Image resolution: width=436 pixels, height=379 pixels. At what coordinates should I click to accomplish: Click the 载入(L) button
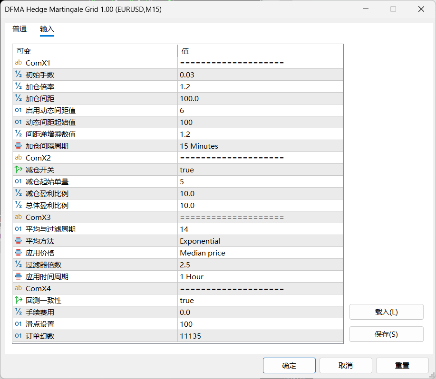click(386, 312)
